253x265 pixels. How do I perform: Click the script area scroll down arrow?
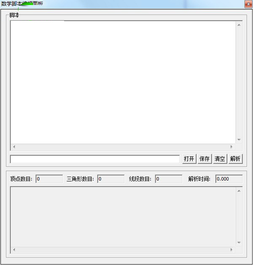tap(239, 139)
